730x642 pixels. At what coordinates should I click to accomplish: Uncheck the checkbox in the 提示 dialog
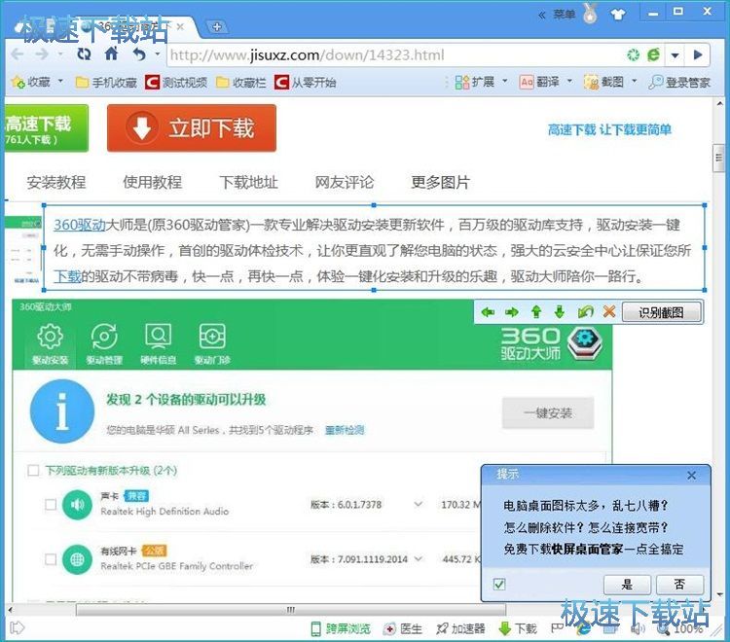[x=499, y=584]
